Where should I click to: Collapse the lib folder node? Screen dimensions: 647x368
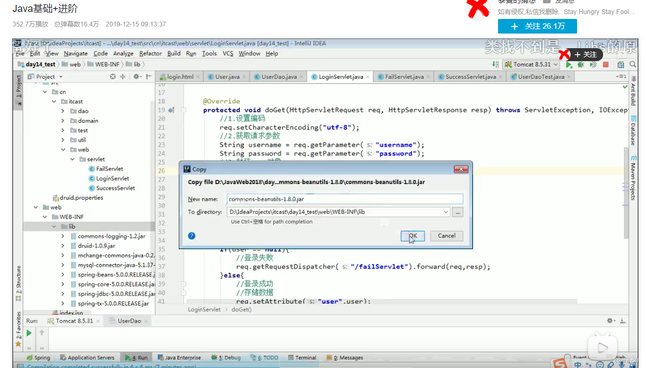pyautogui.click(x=54, y=226)
